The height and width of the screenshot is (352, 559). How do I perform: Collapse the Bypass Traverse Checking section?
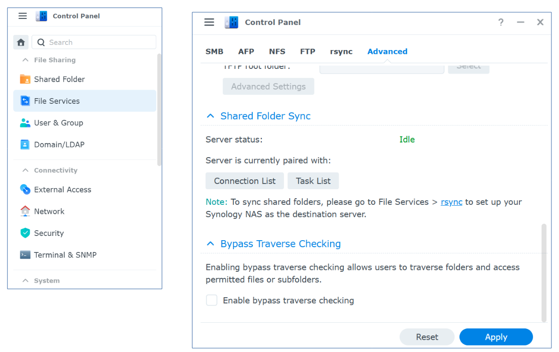[x=211, y=244]
